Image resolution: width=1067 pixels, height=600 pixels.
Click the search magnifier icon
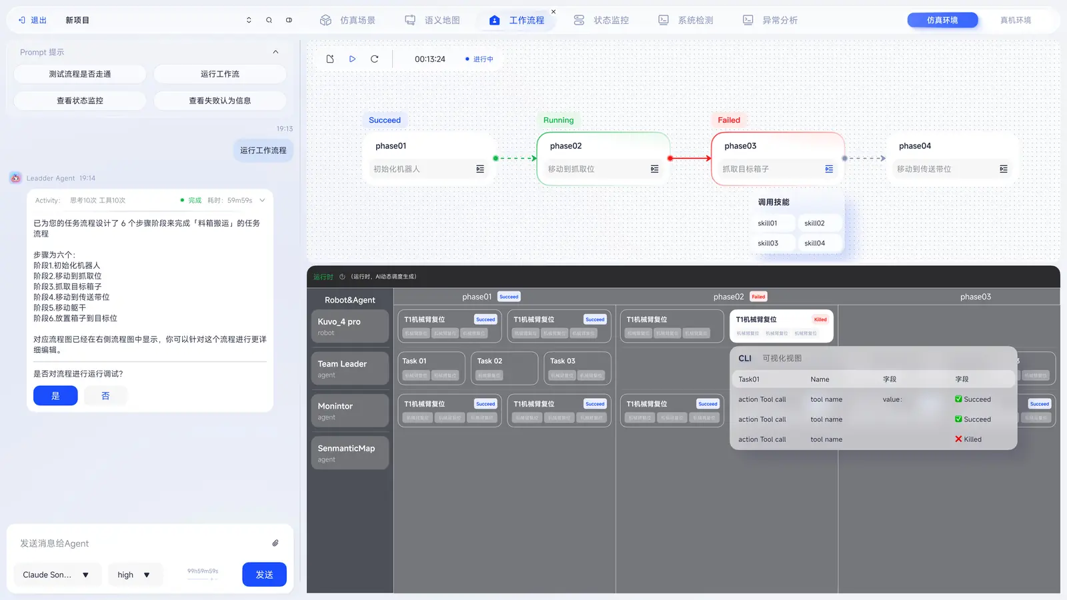269,20
